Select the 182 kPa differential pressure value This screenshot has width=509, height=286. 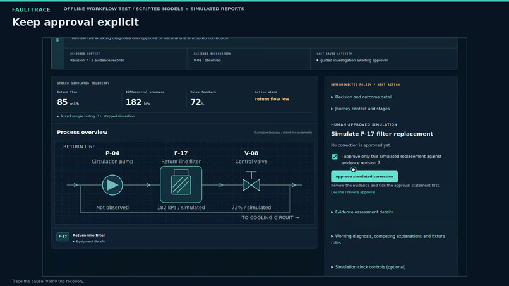[138, 102]
